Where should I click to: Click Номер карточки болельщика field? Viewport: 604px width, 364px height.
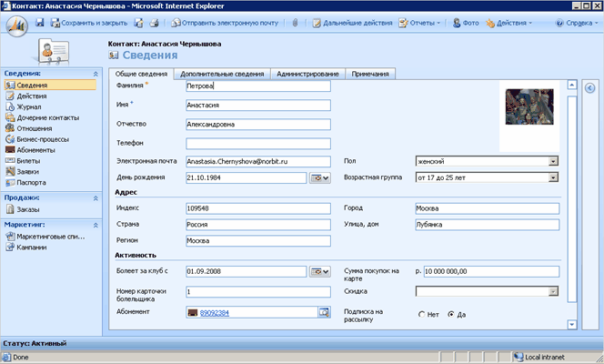(258, 291)
